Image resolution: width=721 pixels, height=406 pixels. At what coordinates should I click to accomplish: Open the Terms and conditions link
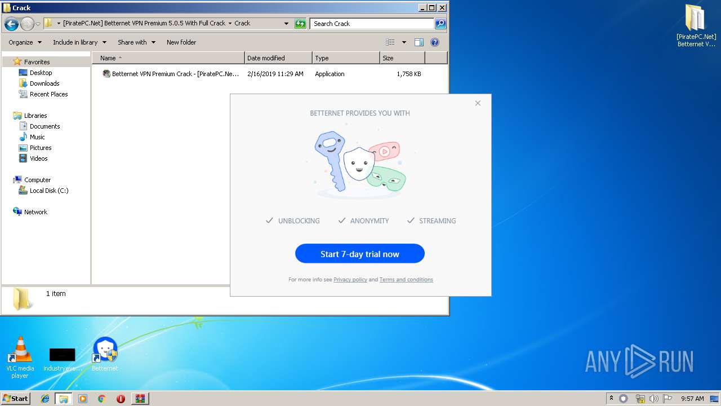click(406, 280)
